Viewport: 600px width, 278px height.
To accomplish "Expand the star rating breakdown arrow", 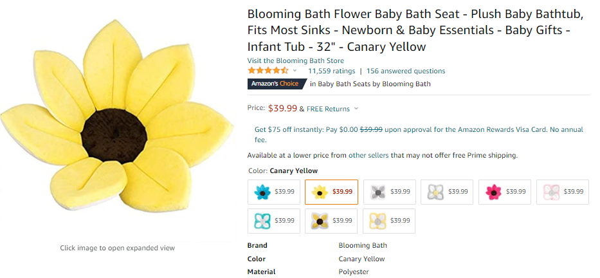I will click(295, 71).
